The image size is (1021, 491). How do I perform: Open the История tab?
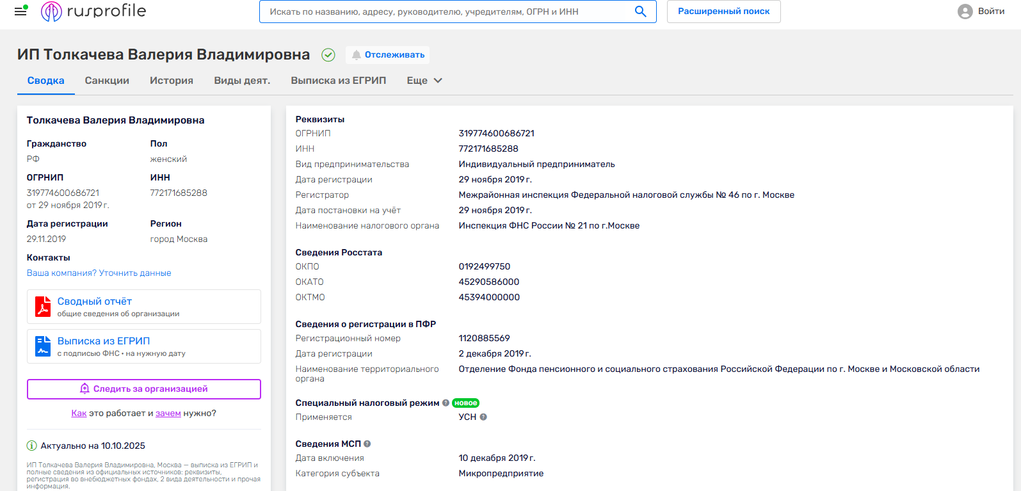tap(172, 81)
